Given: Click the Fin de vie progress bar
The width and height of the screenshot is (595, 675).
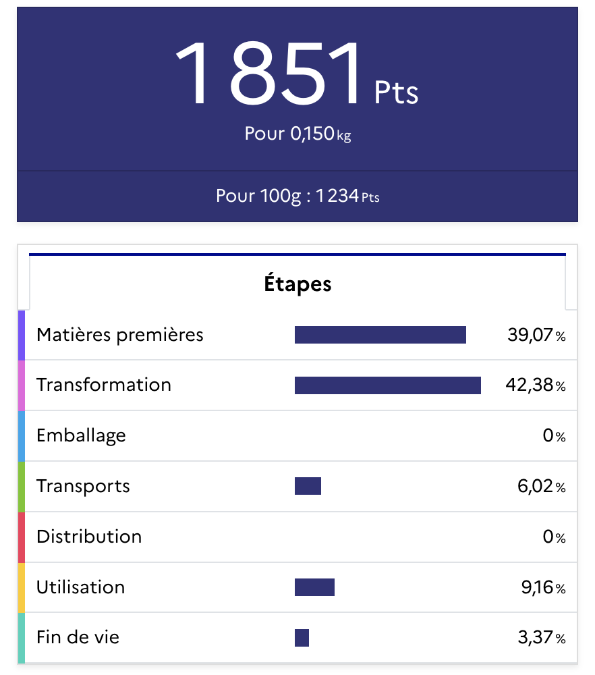Looking at the screenshot, I should 302,638.
